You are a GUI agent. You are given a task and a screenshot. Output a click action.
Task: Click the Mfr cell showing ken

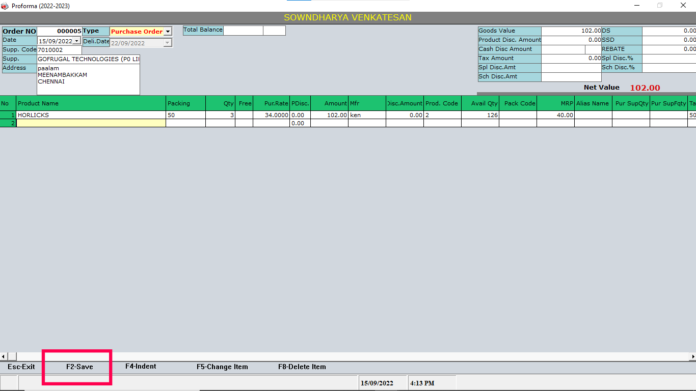coord(367,115)
